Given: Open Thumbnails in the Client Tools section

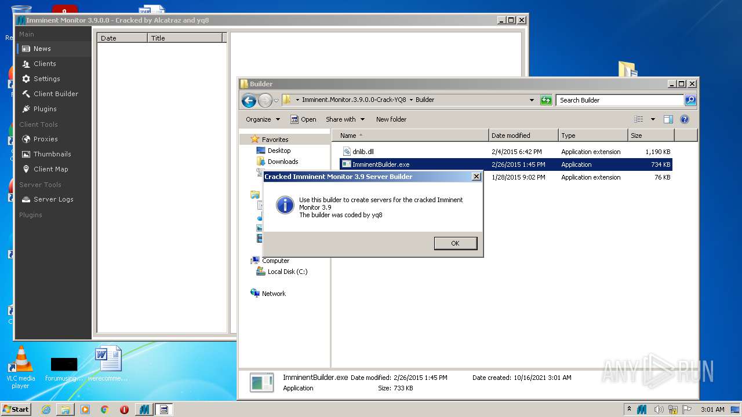Looking at the screenshot, I should click(53, 154).
